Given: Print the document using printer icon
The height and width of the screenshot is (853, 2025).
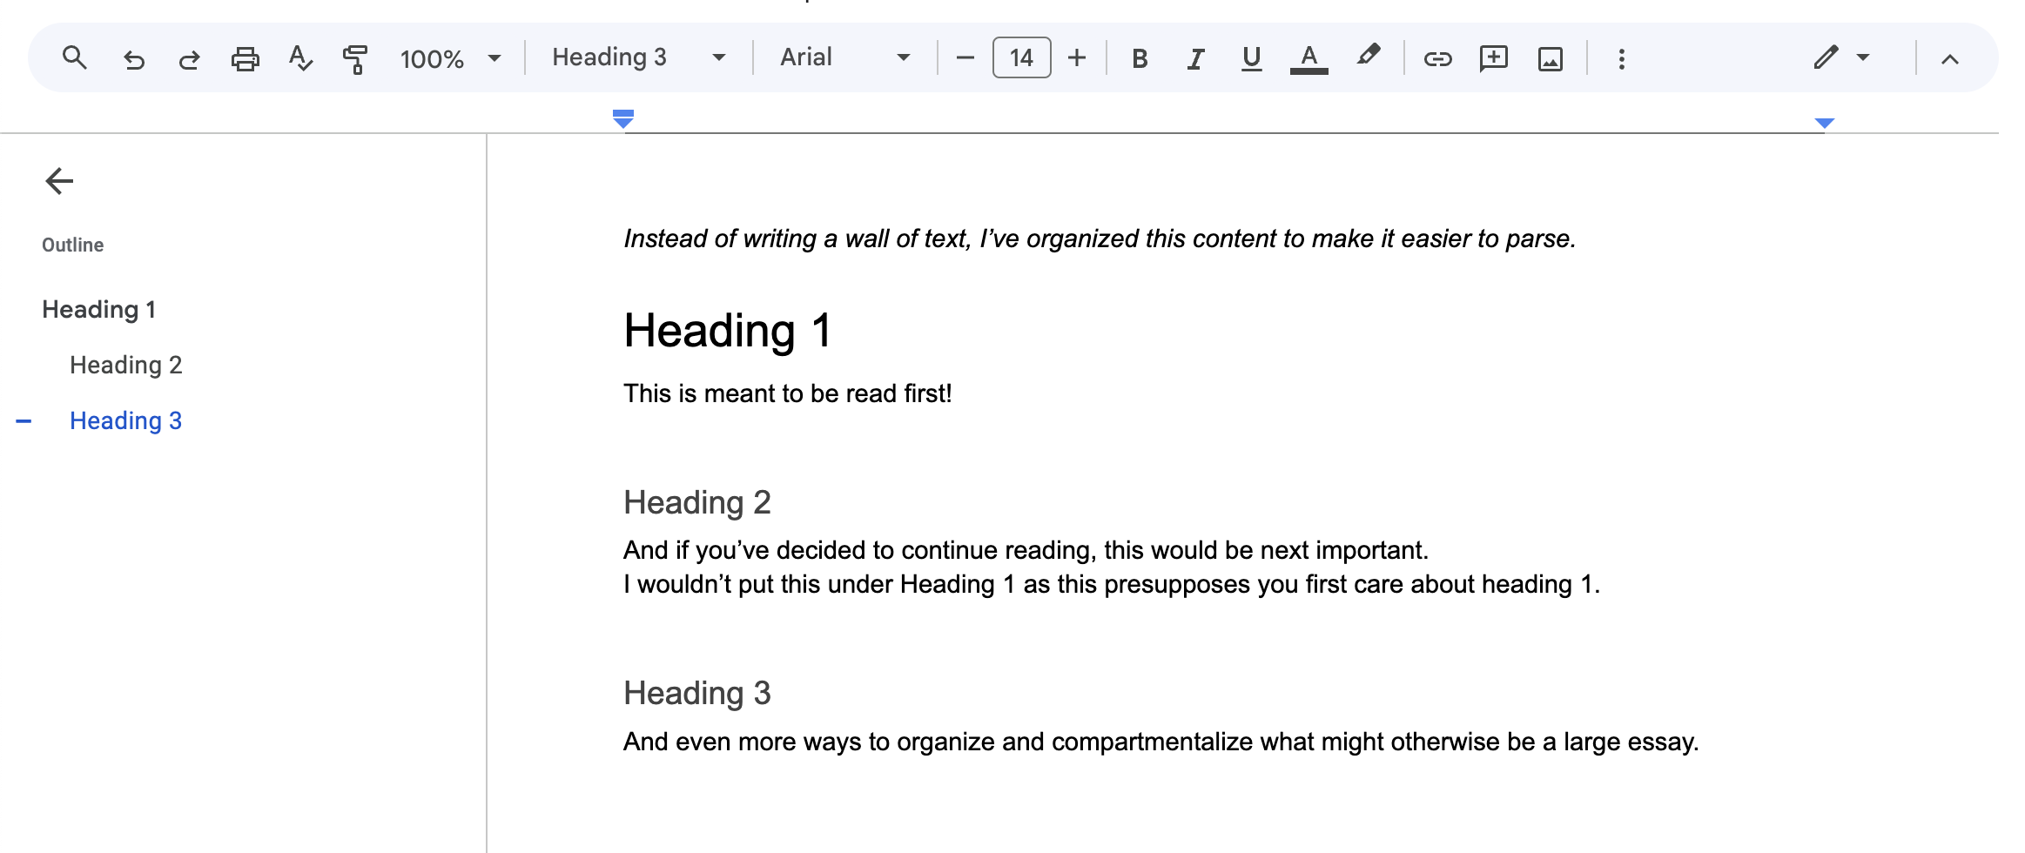Looking at the screenshot, I should pos(245,59).
